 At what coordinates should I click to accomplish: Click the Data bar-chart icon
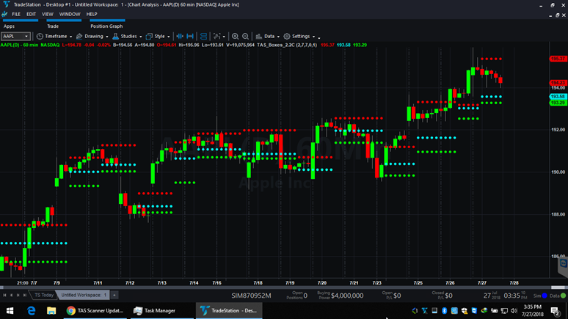pyautogui.click(x=258, y=36)
